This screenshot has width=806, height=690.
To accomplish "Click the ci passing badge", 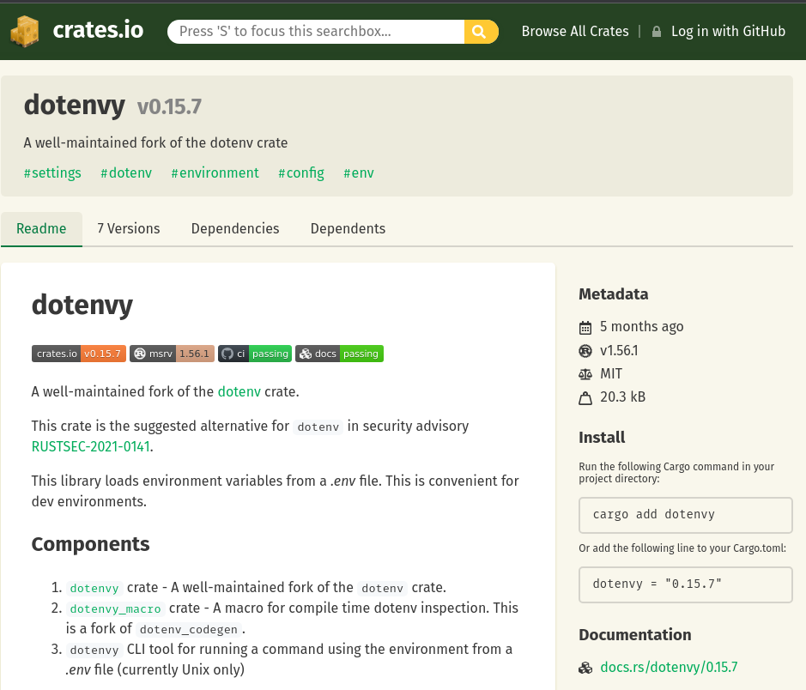I will (255, 354).
